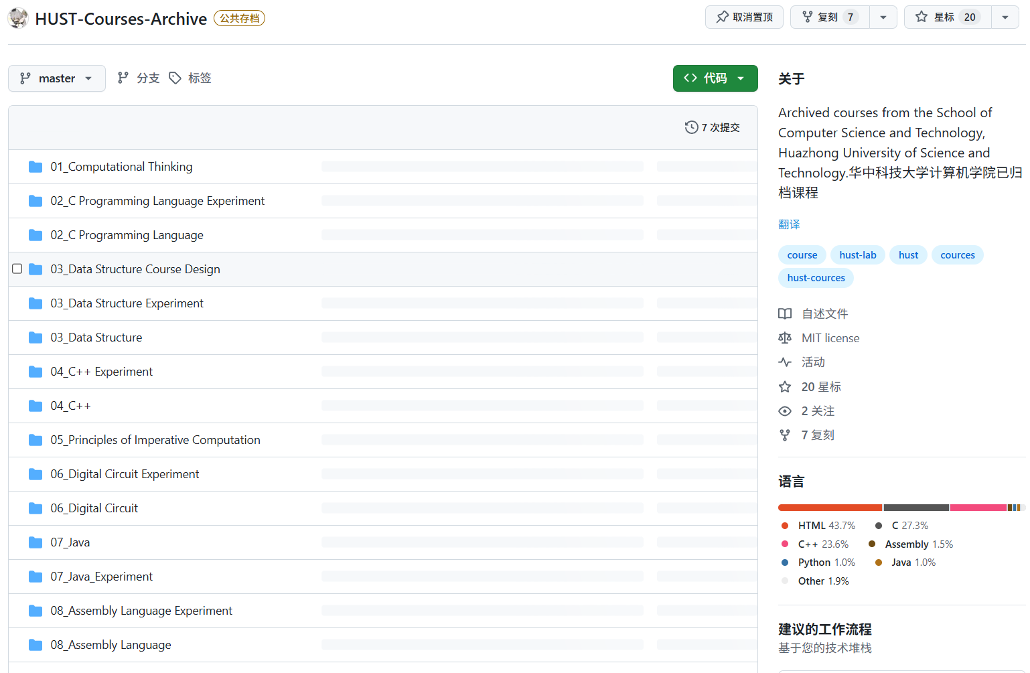Select the hust-lab topic tag
1030x673 pixels.
(857, 255)
